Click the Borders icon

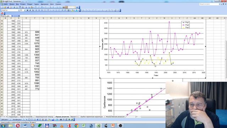68,10
